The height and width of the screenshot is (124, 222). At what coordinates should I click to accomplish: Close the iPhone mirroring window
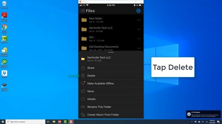[x=141, y=2]
